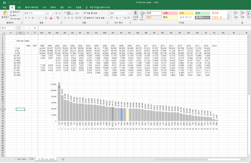Image resolution: width=251 pixels, height=163 pixels.
Task: Toggle bold (first 가) formatting
Action: coord(26,18)
